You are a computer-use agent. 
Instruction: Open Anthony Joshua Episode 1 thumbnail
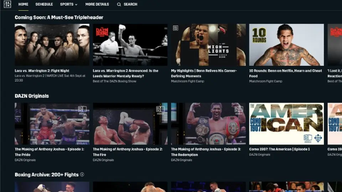52,124
